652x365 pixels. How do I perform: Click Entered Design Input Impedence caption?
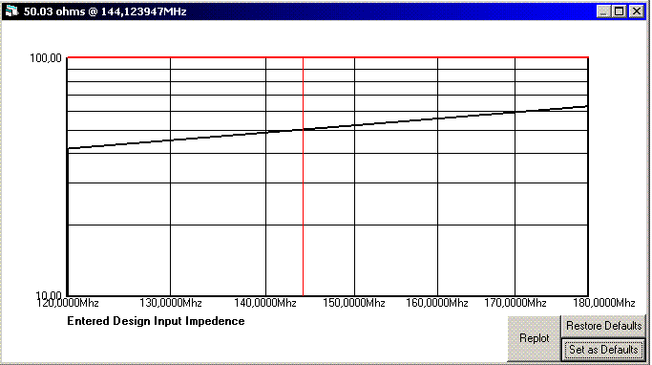[x=156, y=321]
